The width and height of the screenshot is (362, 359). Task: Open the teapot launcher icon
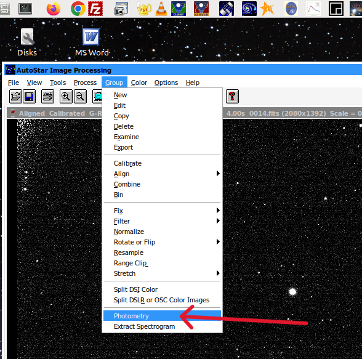(x=144, y=9)
